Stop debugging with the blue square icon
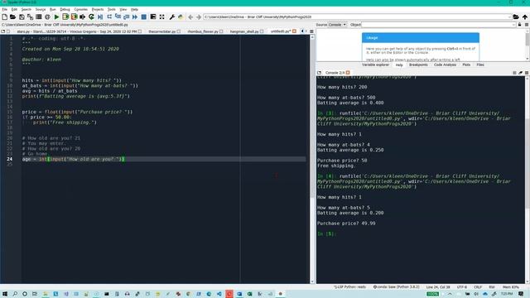The height and width of the screenshot is (298, 530). pyautogui.click(x=143, y=17)
